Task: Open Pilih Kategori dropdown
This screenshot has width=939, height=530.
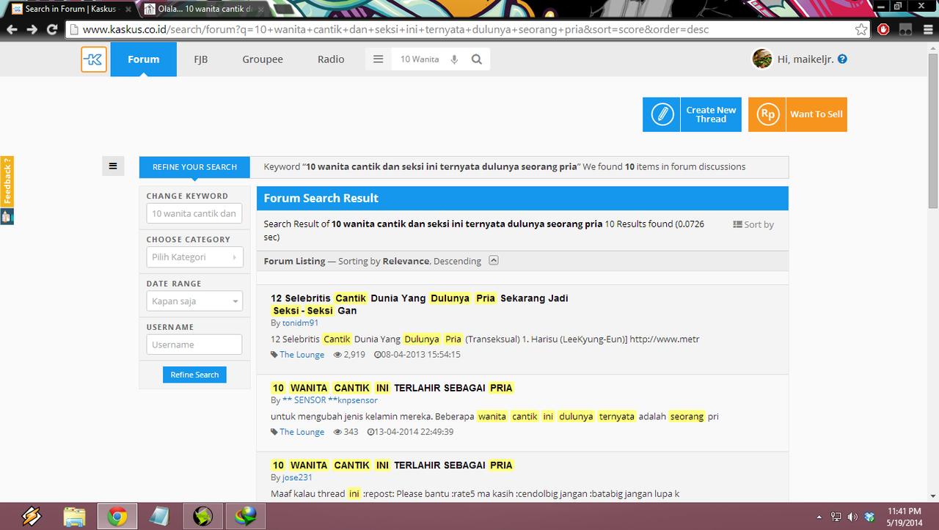Action: 194,257
